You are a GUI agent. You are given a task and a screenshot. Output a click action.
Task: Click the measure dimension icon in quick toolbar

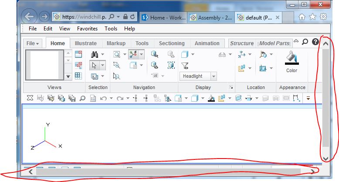[x=296, y=98]
